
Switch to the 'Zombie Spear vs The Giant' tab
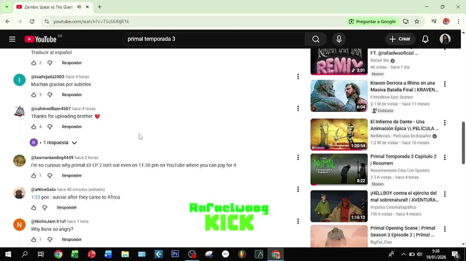click(x=49, y=7)
